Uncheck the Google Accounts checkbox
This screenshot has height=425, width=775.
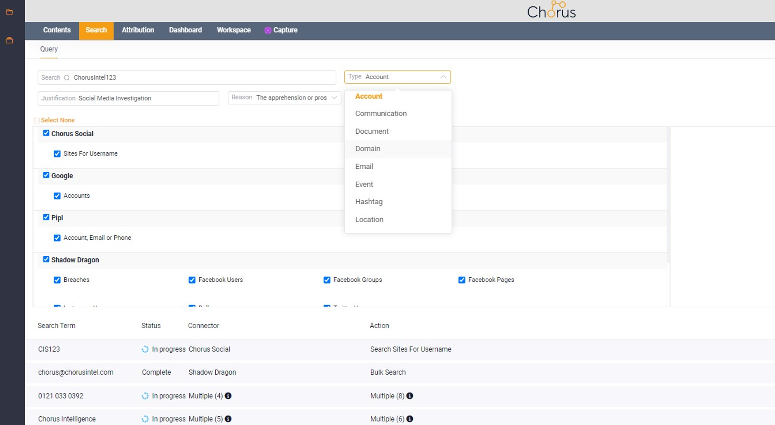(x=57, y=196)
